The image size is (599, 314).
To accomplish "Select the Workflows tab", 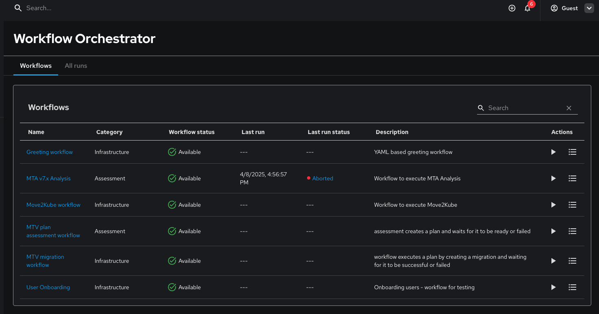I will pyautogui.click(x=36, y=66).
